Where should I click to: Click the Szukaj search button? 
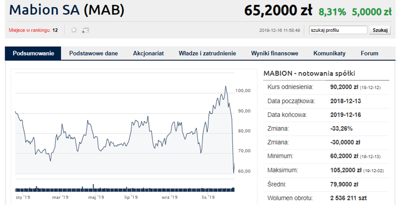380,30
